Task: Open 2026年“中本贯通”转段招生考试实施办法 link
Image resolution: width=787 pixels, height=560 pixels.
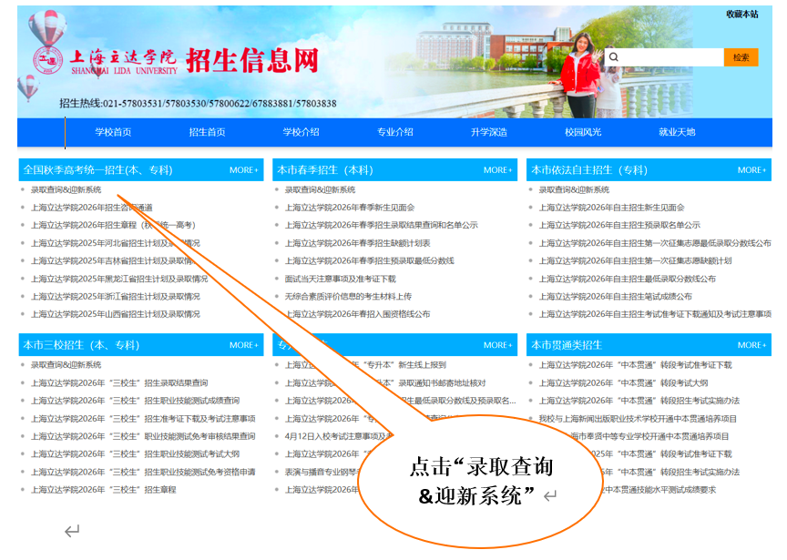Action: point(639,401)
